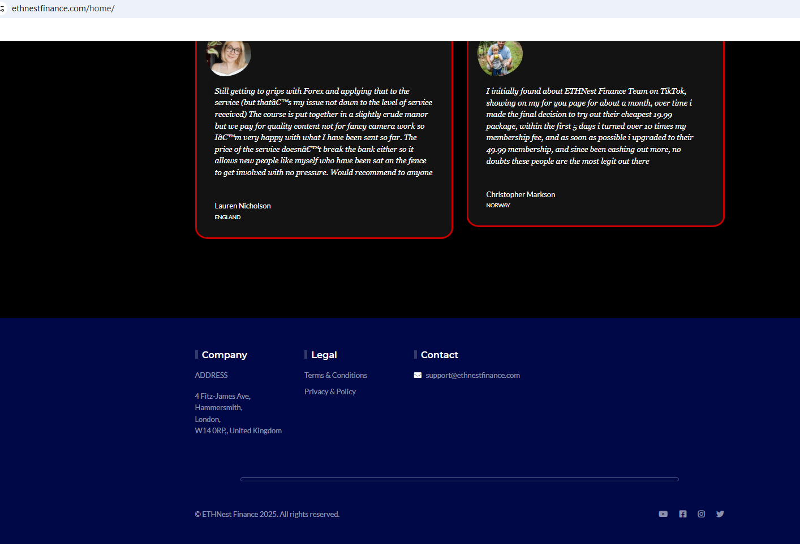Image resolution: width=800 pixels, height=544 pixels.
Task: Select the Contact footer heading
Action: pyautogui.click(x=439, y=355)
